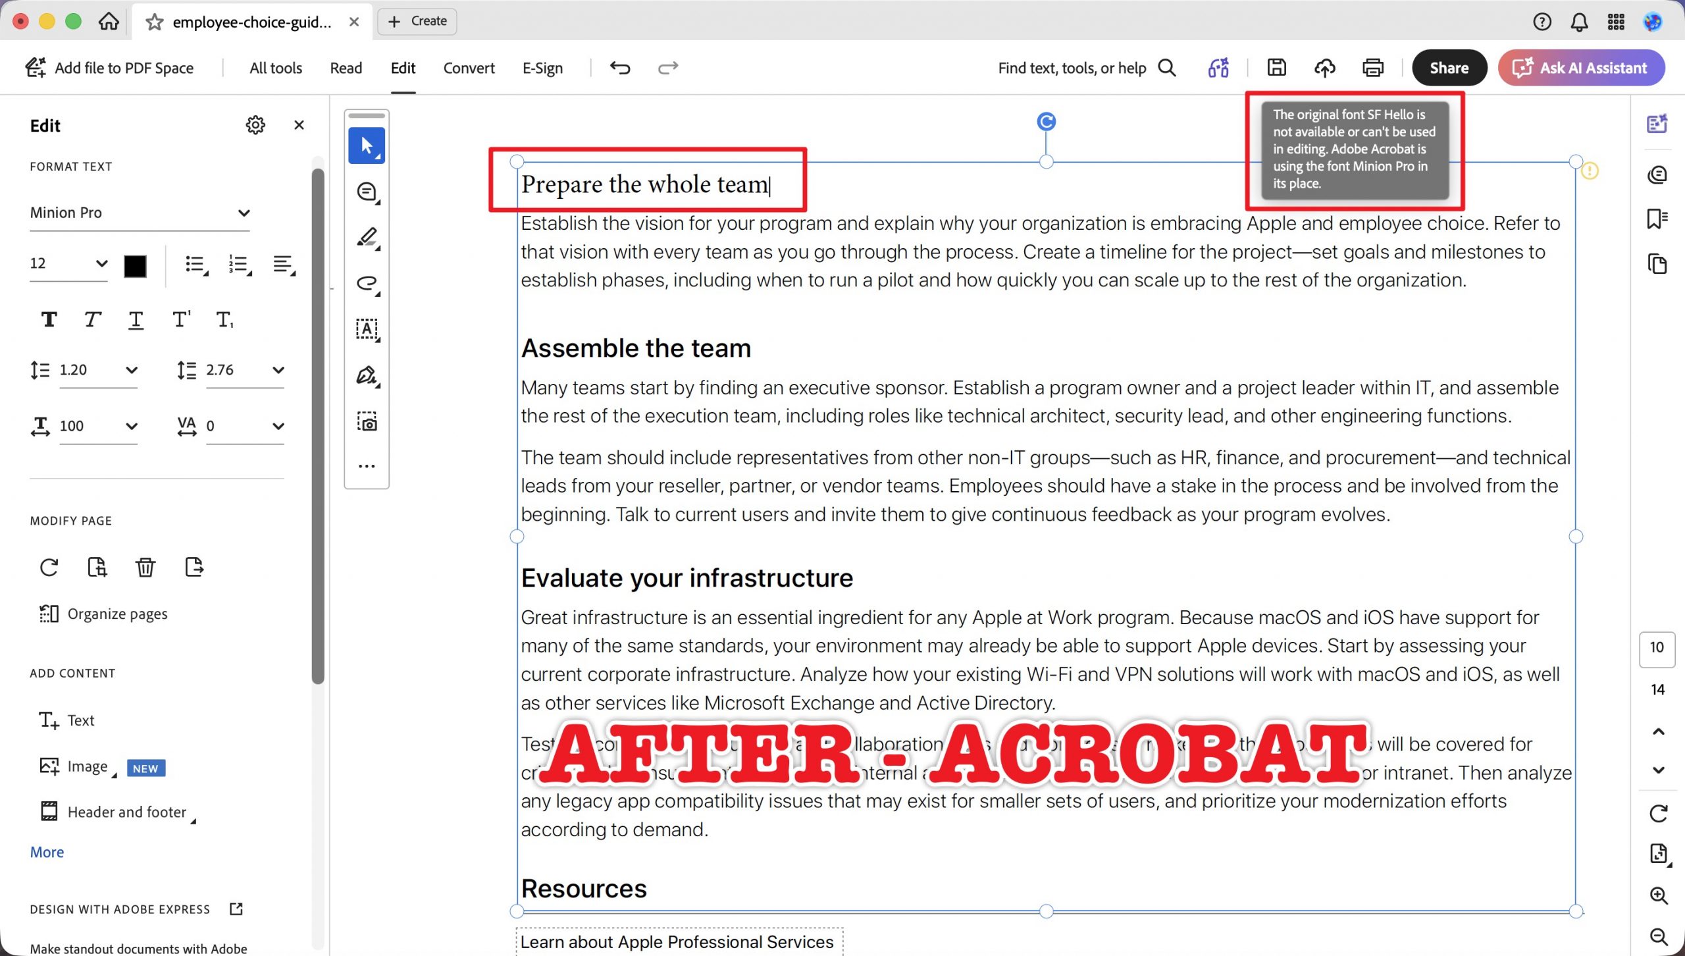Click the undo arrow

click(620, 68)
